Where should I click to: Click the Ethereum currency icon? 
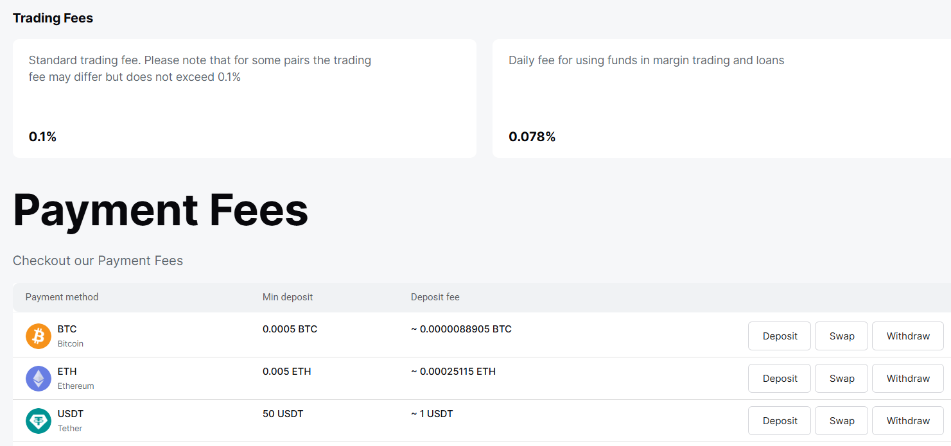[38, 378]
